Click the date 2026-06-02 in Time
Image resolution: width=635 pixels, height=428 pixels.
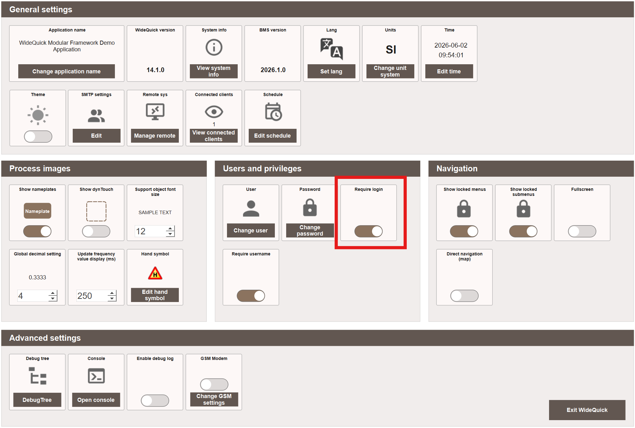coord(451,45)
